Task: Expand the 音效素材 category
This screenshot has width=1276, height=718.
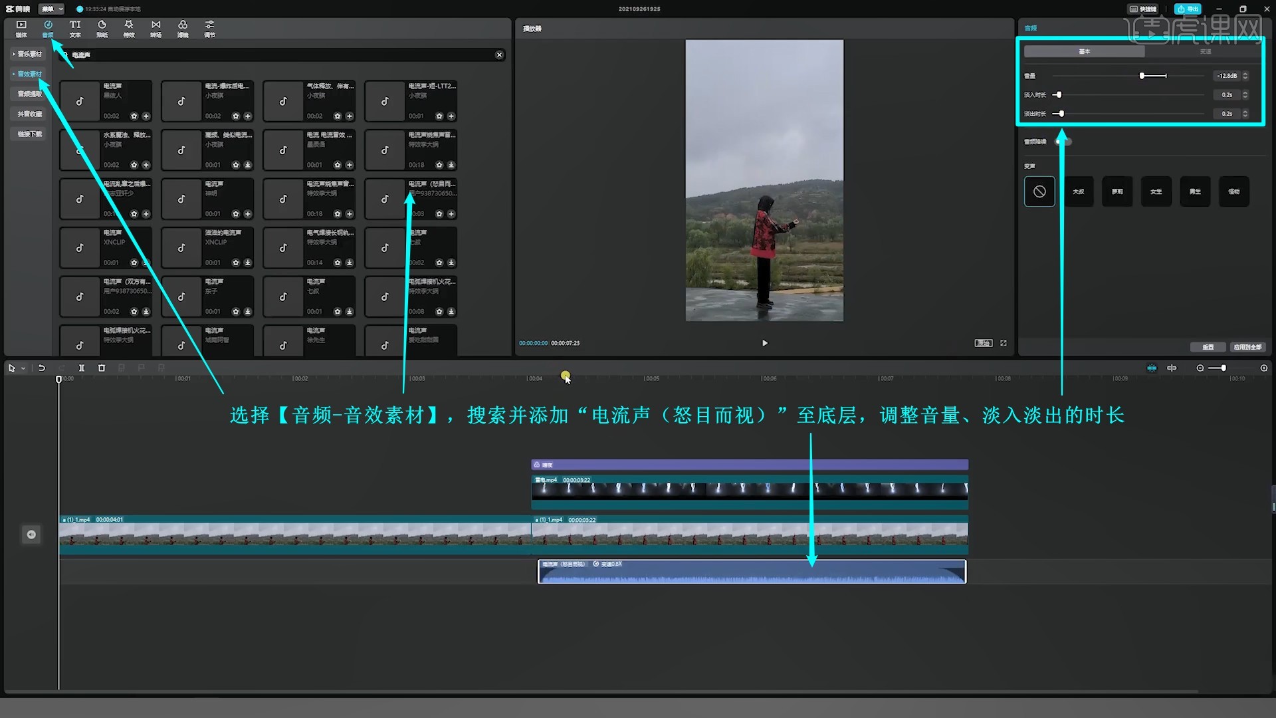Action: pyautogui.click(x=28, y=74)
